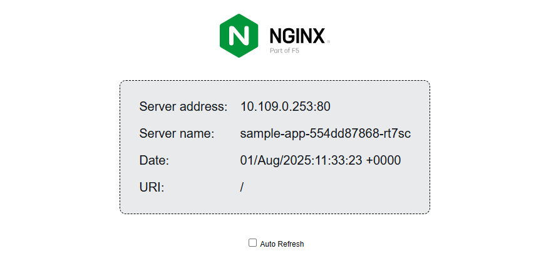Click the 'URI:' label
Screen dimensions: 546x278
(x=152, y=187)
